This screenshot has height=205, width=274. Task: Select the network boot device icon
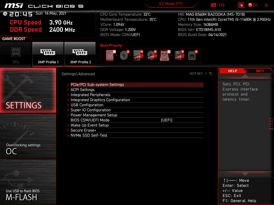point(192,55)
